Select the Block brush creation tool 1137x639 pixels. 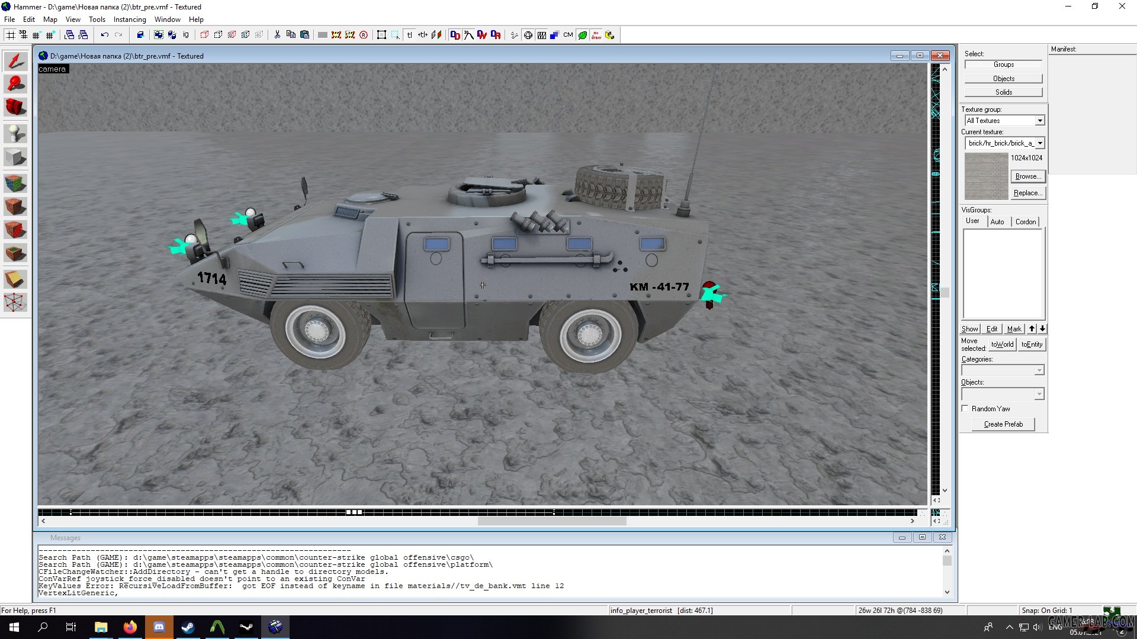(x=15, y=157)
